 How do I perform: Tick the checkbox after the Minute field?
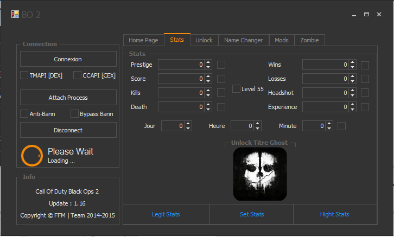341,126
